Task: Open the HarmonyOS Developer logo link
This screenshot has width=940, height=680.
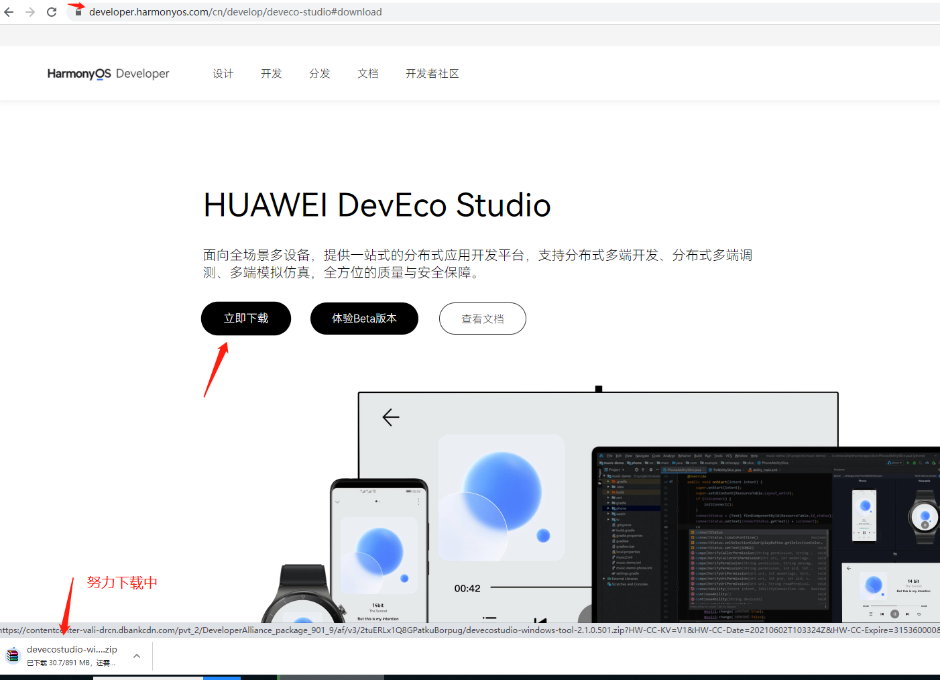Action: 109,74
